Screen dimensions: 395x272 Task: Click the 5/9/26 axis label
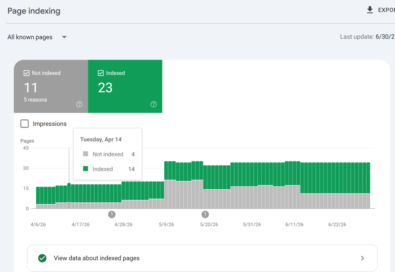[x=166, y=224]
